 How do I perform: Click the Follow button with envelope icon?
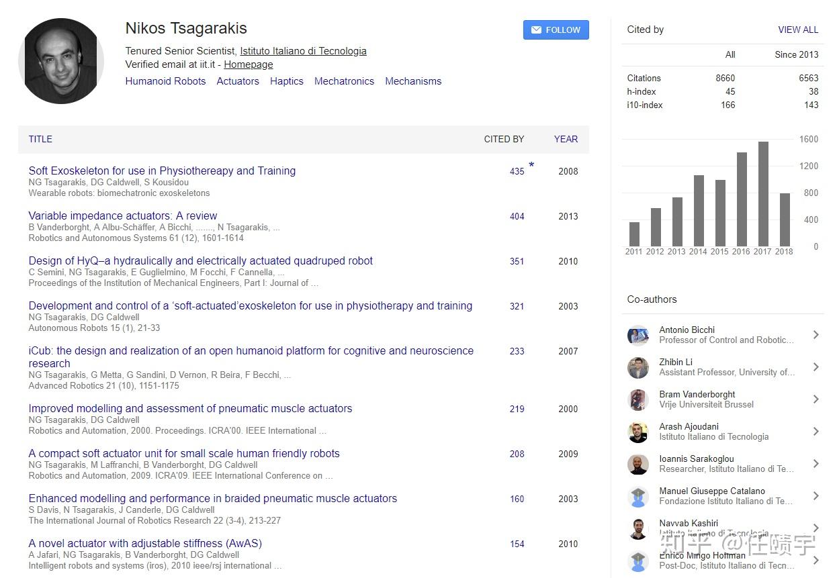[556, 30]
